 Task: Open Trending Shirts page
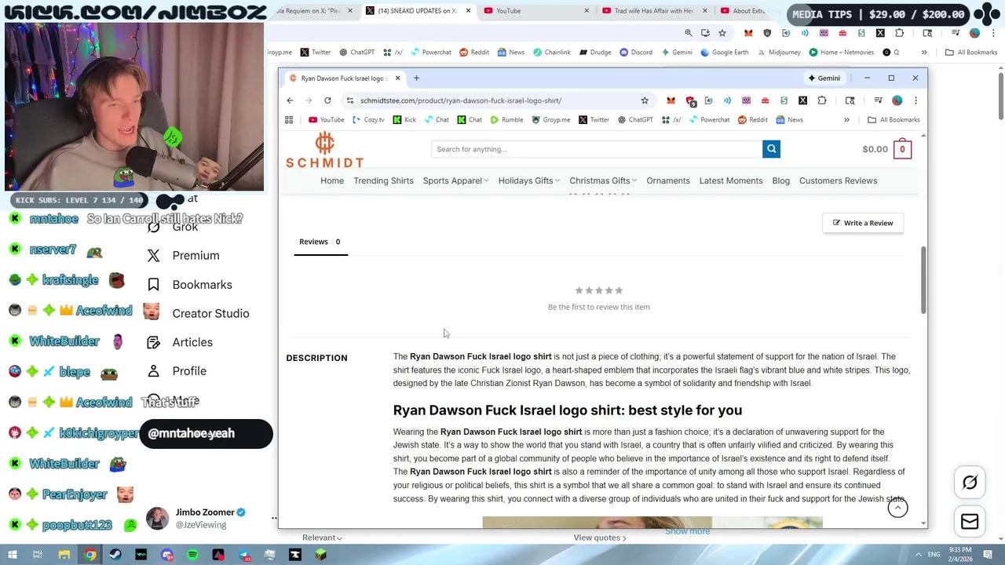(x=383, y=180)
